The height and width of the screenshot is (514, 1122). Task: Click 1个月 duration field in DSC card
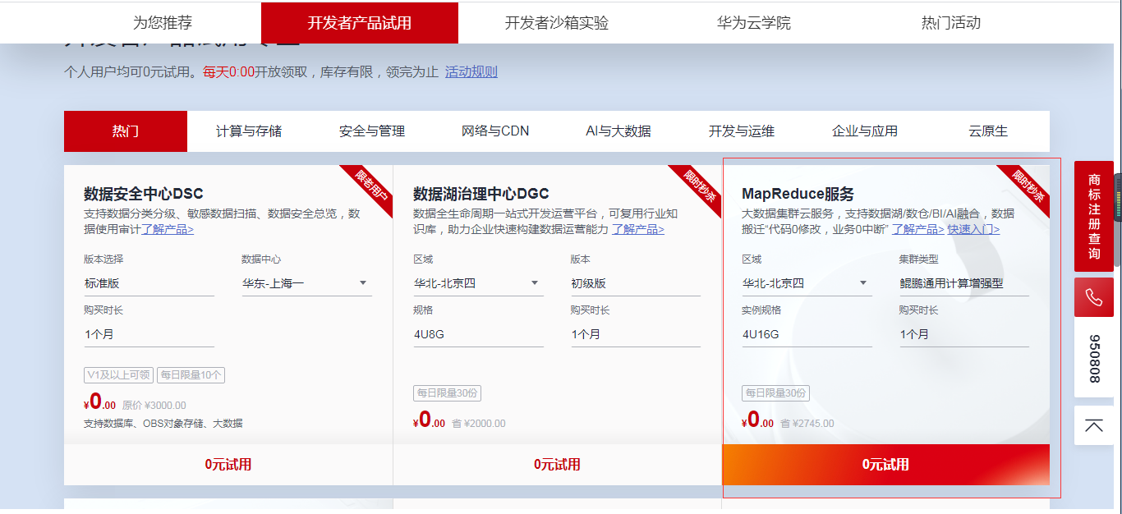tap(149, 334)
